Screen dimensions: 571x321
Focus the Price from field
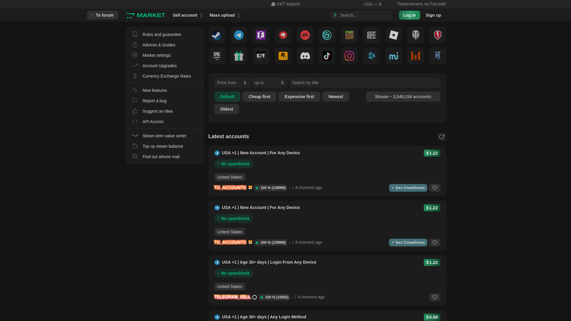point(232,83)
